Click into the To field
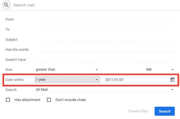 (105, 29)
